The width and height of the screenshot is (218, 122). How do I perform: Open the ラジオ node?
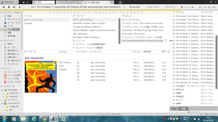coord(9,26)
